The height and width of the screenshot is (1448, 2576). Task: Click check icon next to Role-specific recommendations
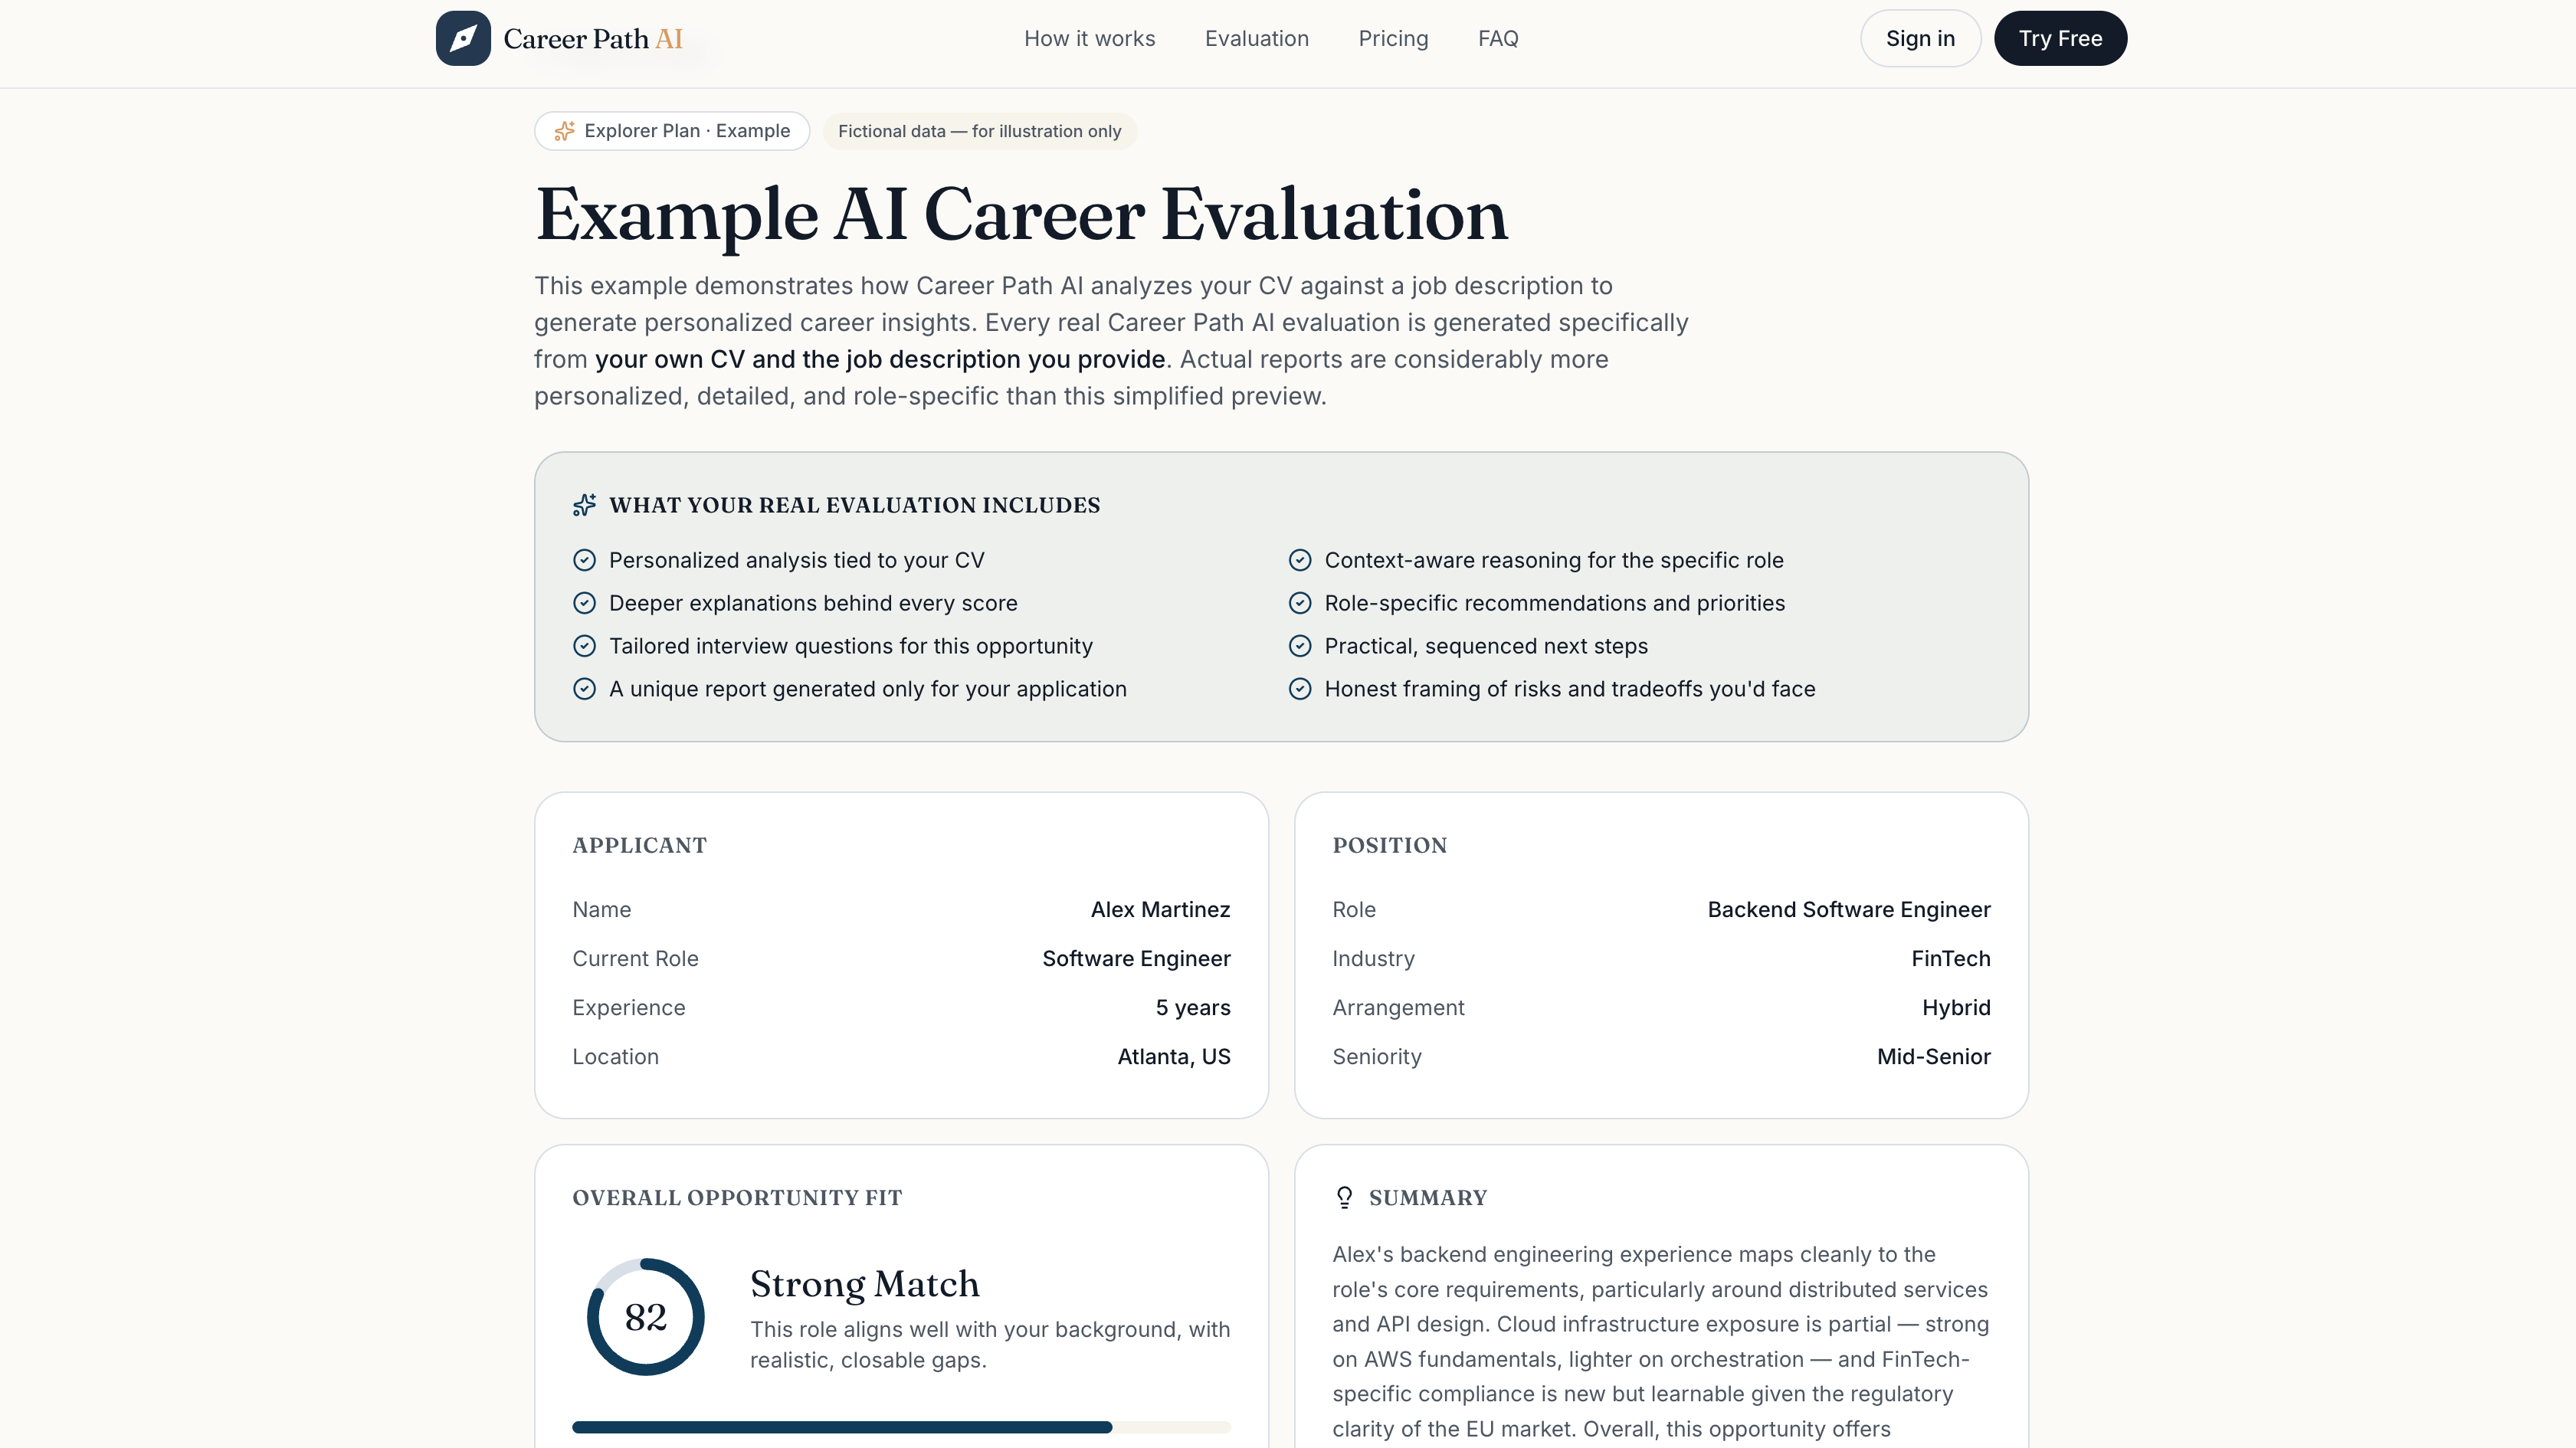(1300, 603)
